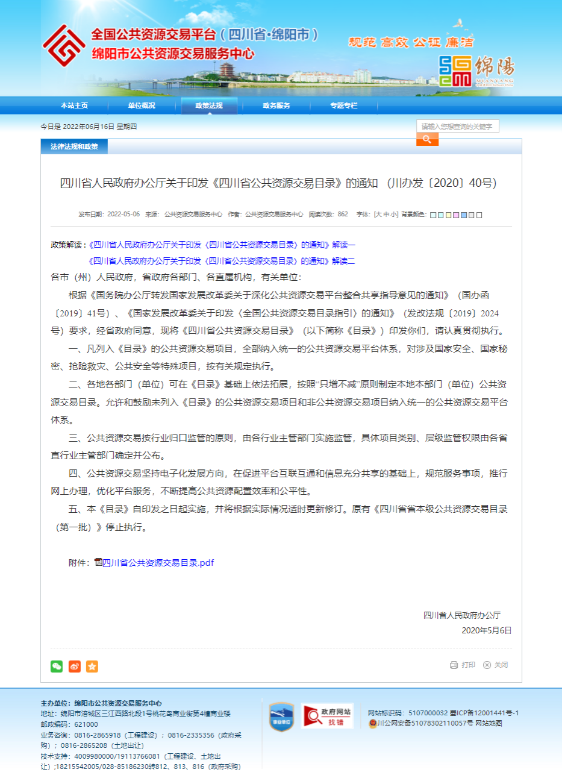Select the 法律法规和政策 tab

coord(73,146)
